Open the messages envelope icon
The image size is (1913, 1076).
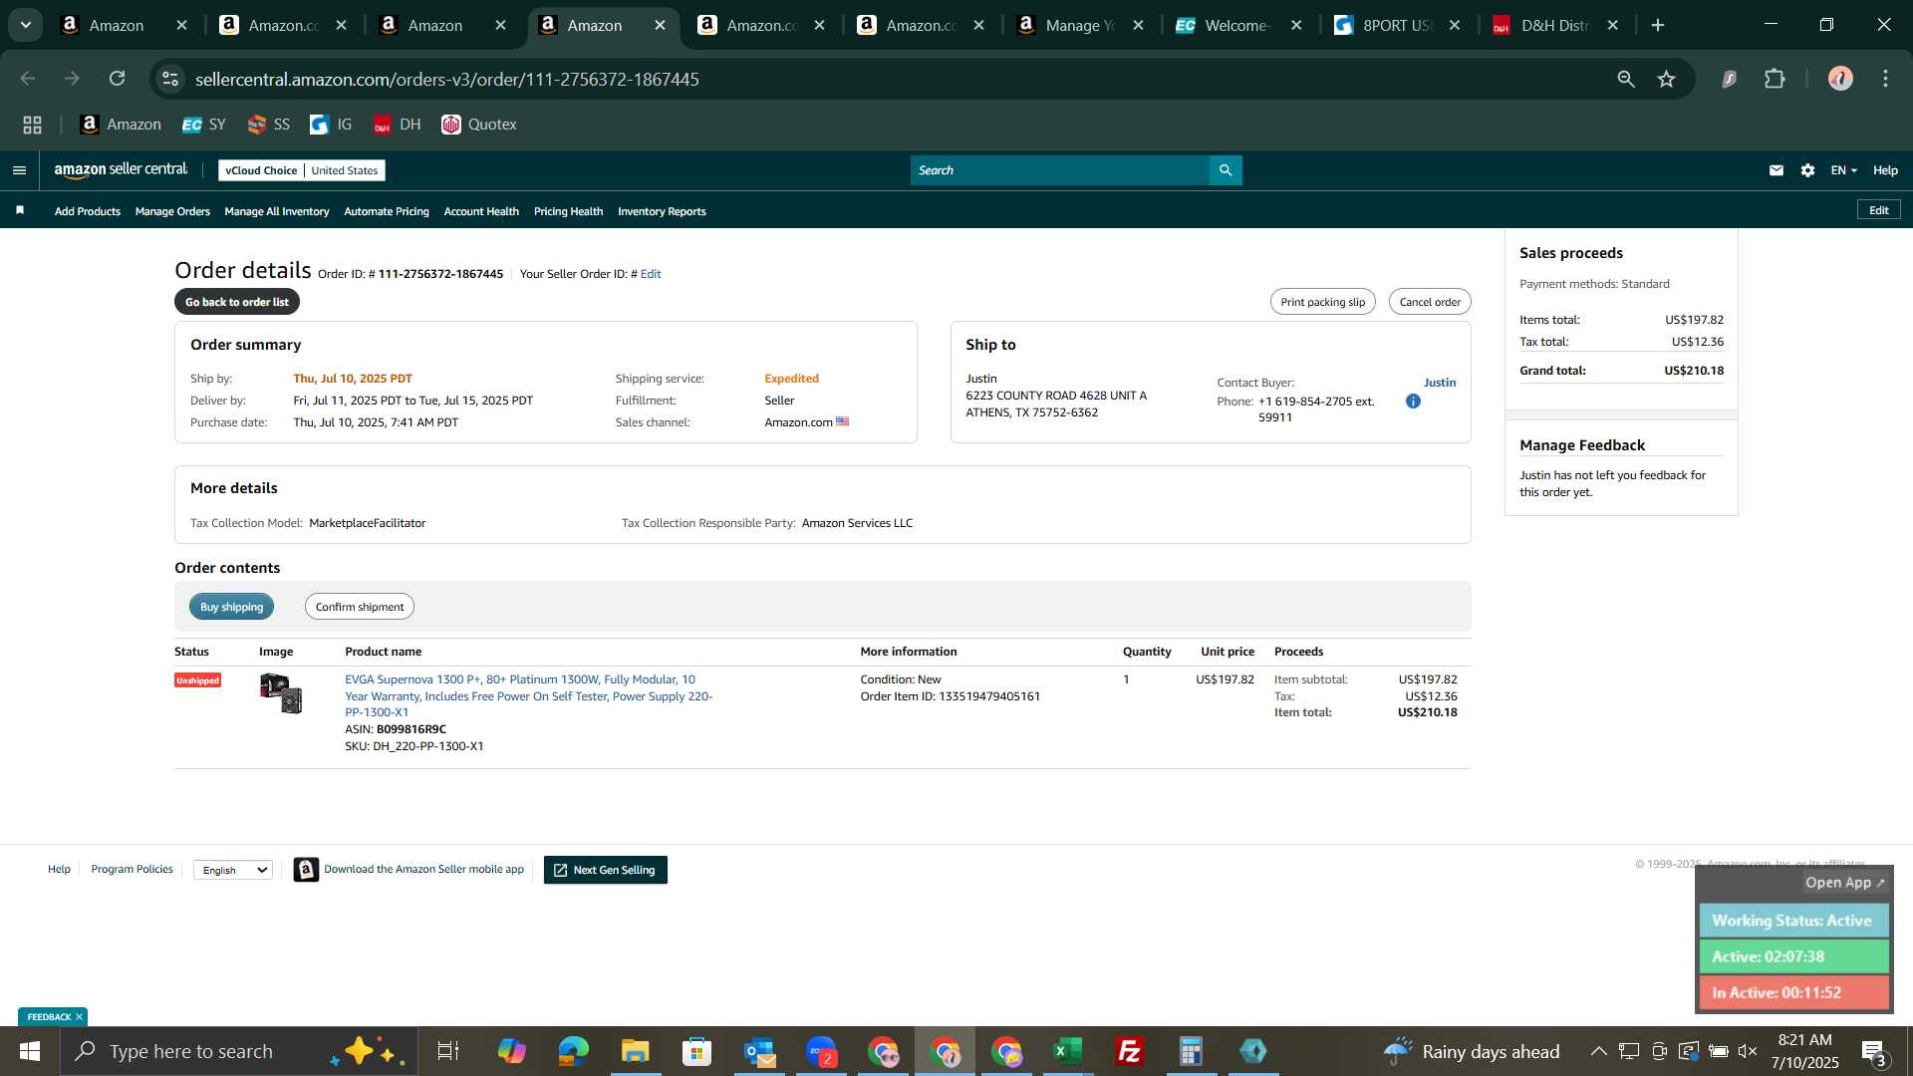pos(1776,170)
